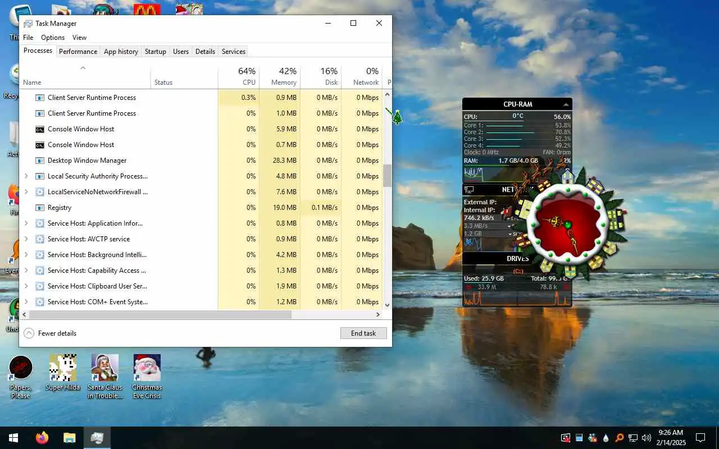Click the Registry process icon
This screenshot has width=719, height=449.
40,208
